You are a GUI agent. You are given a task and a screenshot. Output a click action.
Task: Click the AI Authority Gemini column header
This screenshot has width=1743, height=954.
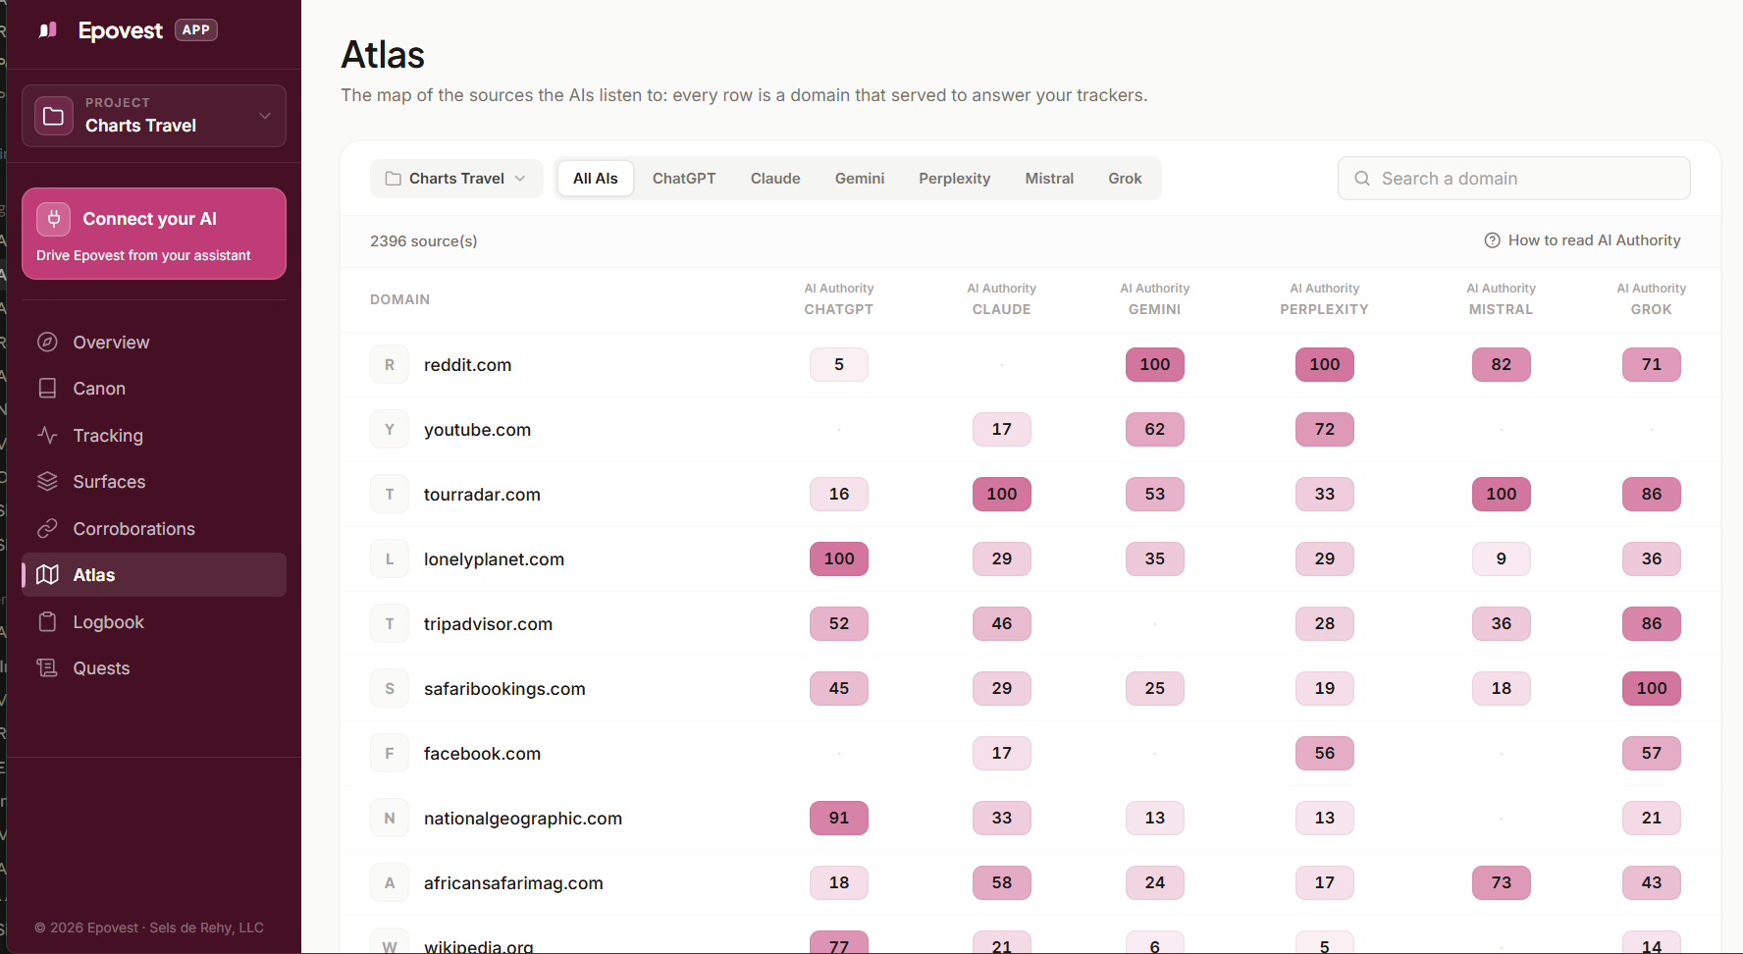click(x=1155, y=299)
